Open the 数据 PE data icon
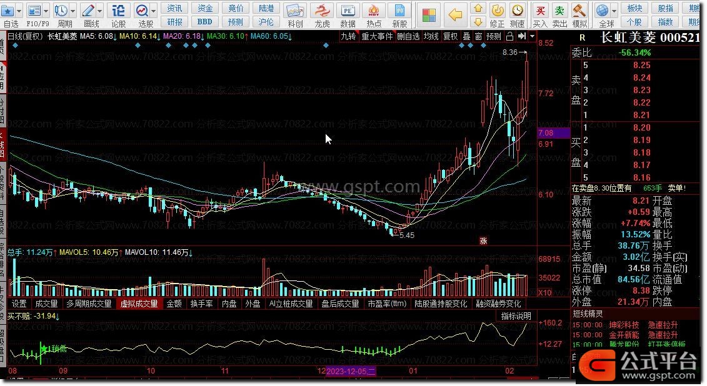Viewport: 707px width, 386px height. [x=348, y=11]
